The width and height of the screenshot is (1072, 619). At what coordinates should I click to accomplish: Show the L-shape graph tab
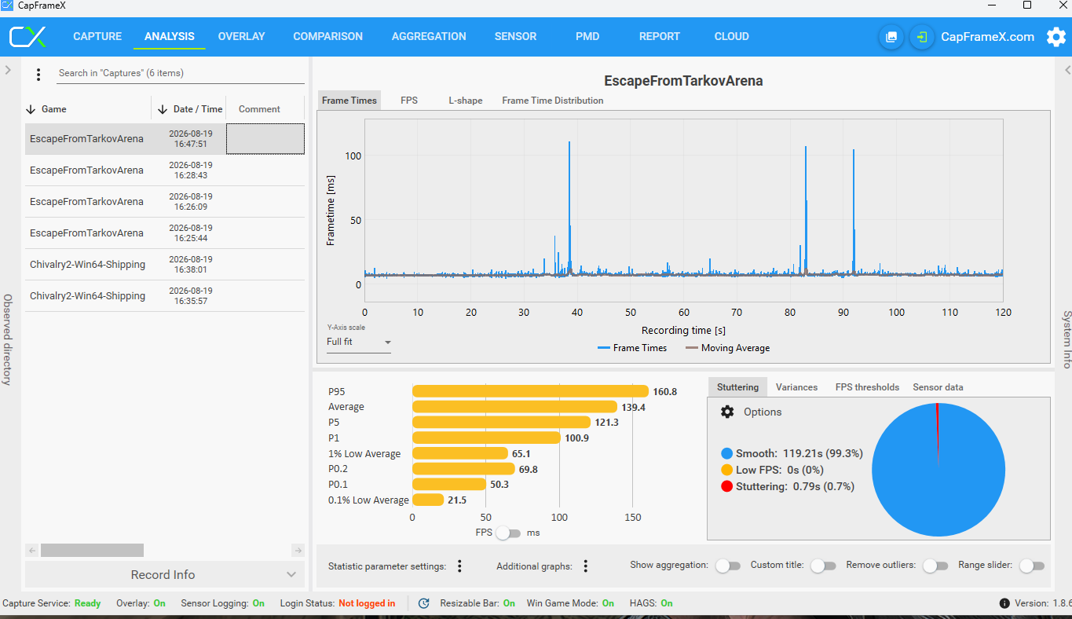(x=466, y=101)
